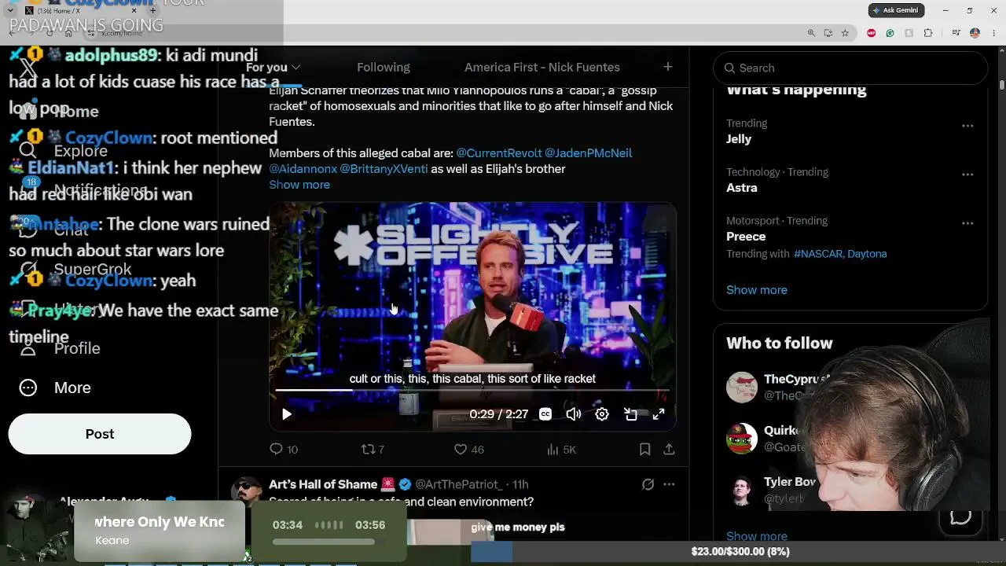Open Explore in the sidebar
1006x566 pixels.
click(x=64, y=150)
